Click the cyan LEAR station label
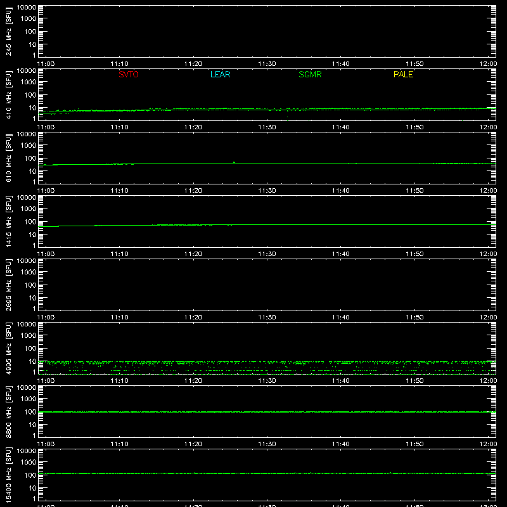The width and height of the screenshot is (507, 507). pyautogui.click(x=220, y=74)
